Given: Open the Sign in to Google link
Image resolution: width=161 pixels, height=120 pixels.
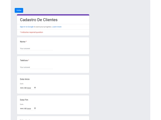Looking at the screenshot, I should (27, 27).
